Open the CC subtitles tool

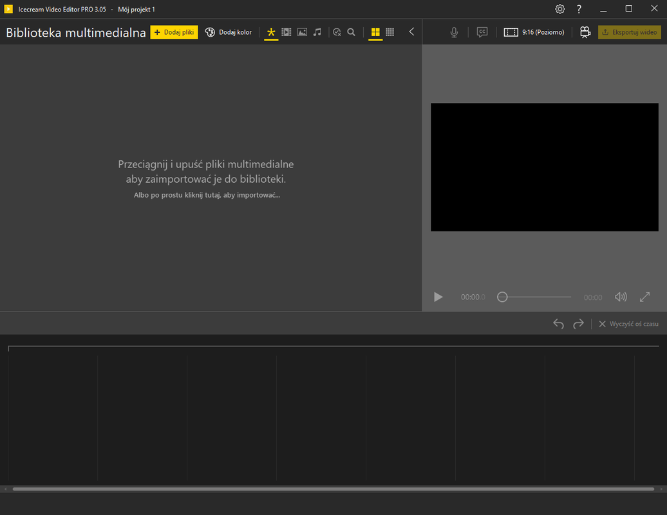tap(482, 32)
